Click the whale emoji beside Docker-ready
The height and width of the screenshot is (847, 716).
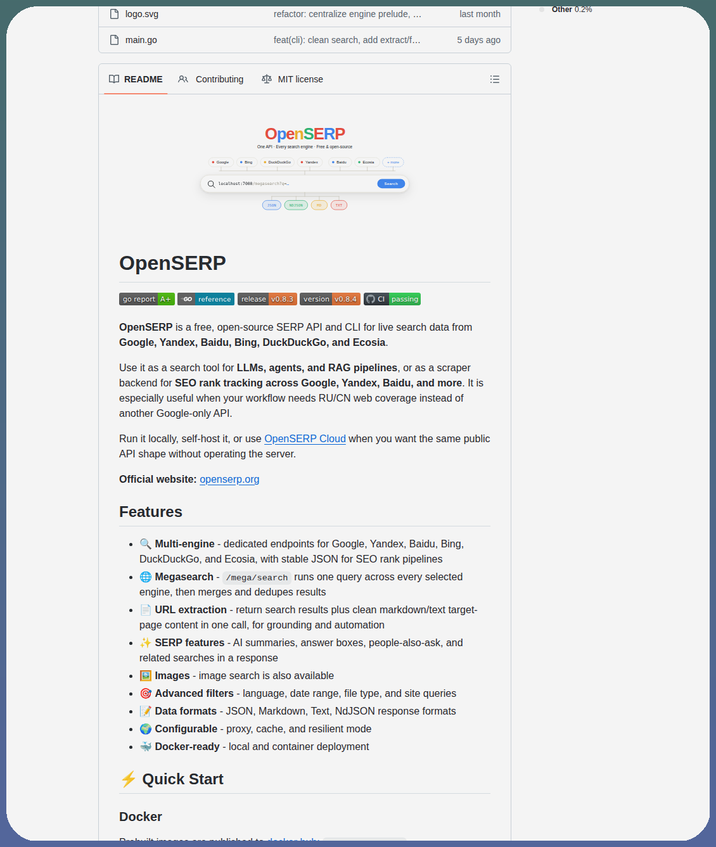pyautogui.click(x=146, y=746)
